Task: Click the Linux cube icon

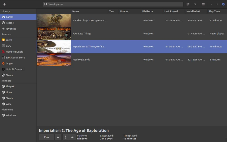Action: pos(3,92)
